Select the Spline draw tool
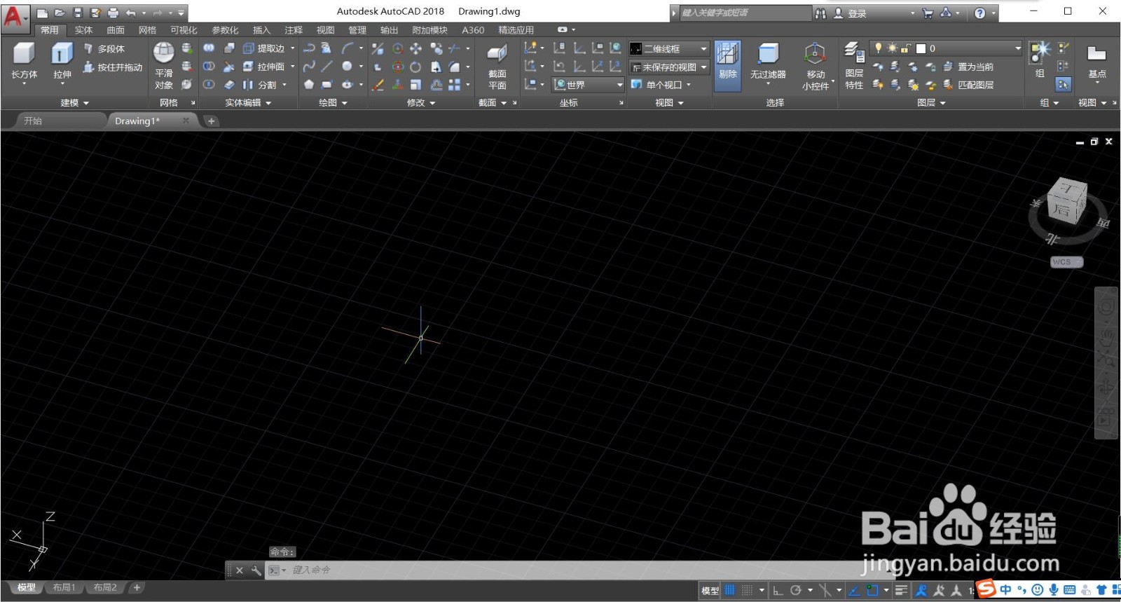Viewport: 1121px width, 602px height. coord(308,67)
